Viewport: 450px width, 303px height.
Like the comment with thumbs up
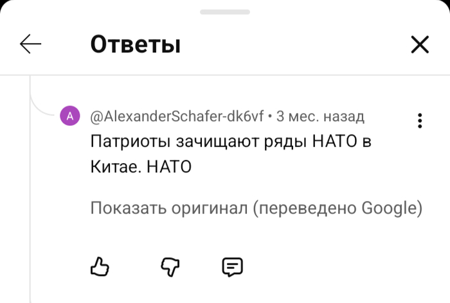tap(100, 266)
